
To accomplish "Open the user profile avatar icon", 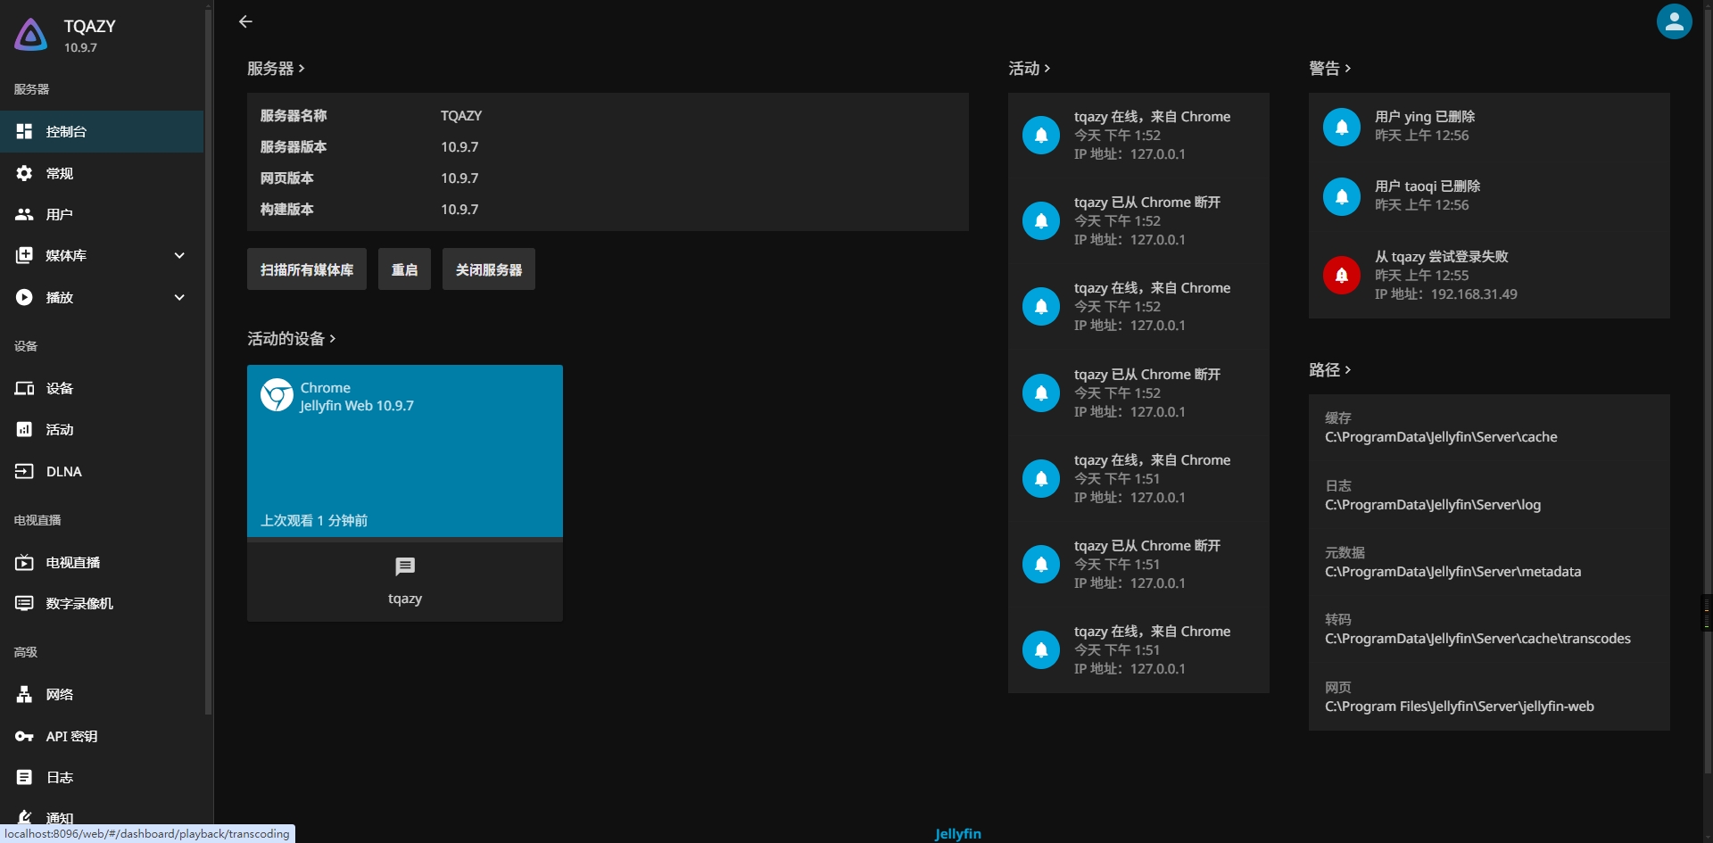I will point(1674,22).
